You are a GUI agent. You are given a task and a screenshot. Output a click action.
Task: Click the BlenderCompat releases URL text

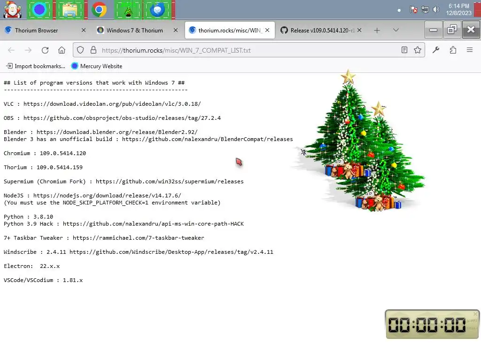(x=207, y=139)
